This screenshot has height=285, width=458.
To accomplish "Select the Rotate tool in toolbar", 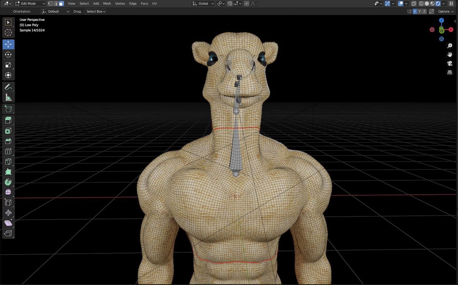I will [8, 55].
